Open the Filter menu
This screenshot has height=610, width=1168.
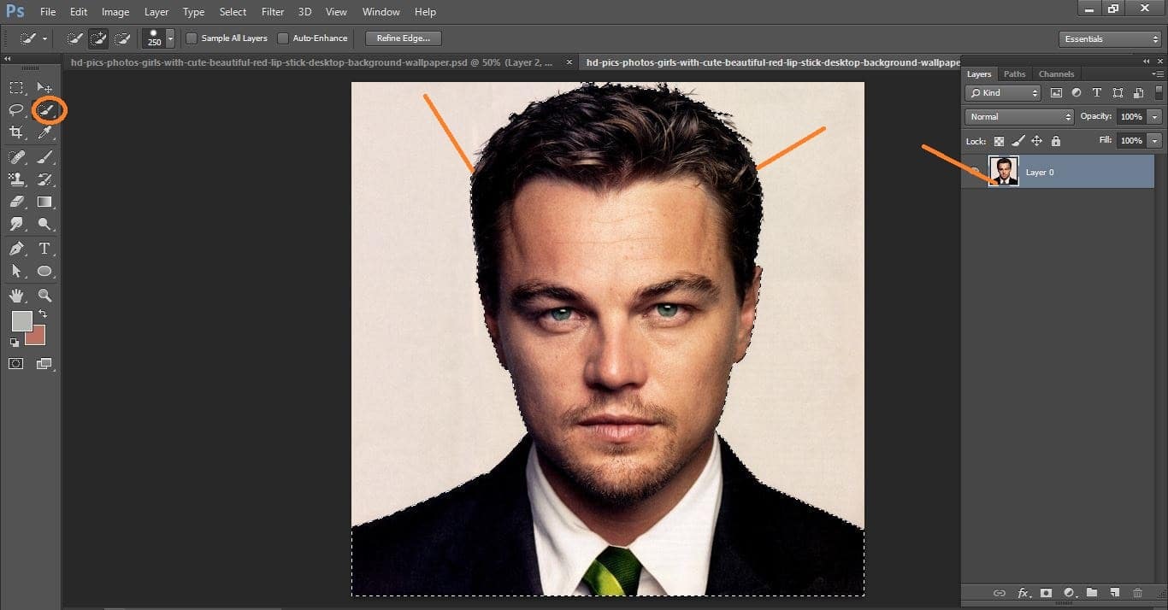[272, 11]
